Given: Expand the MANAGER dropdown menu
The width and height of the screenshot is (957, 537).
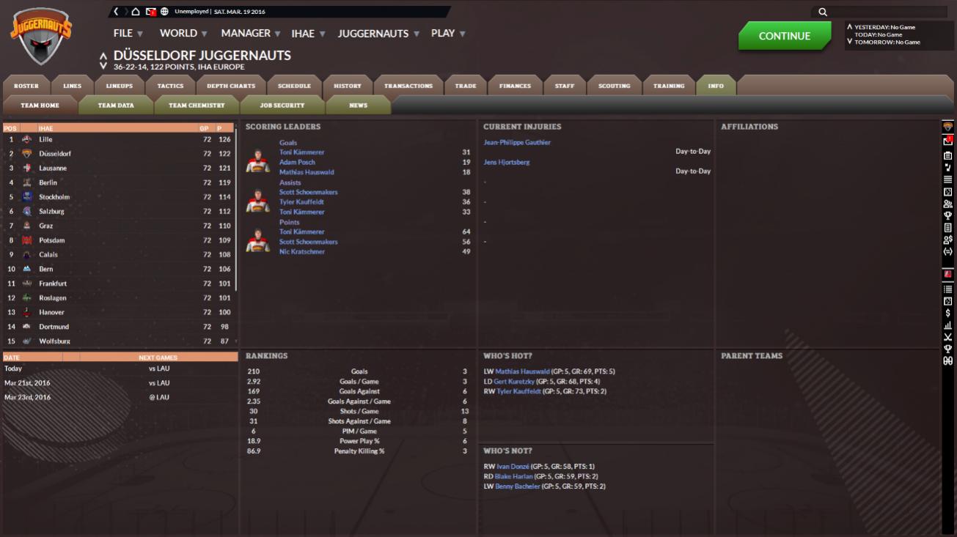Looking at the screenshot, I should [x=251, y=33].
